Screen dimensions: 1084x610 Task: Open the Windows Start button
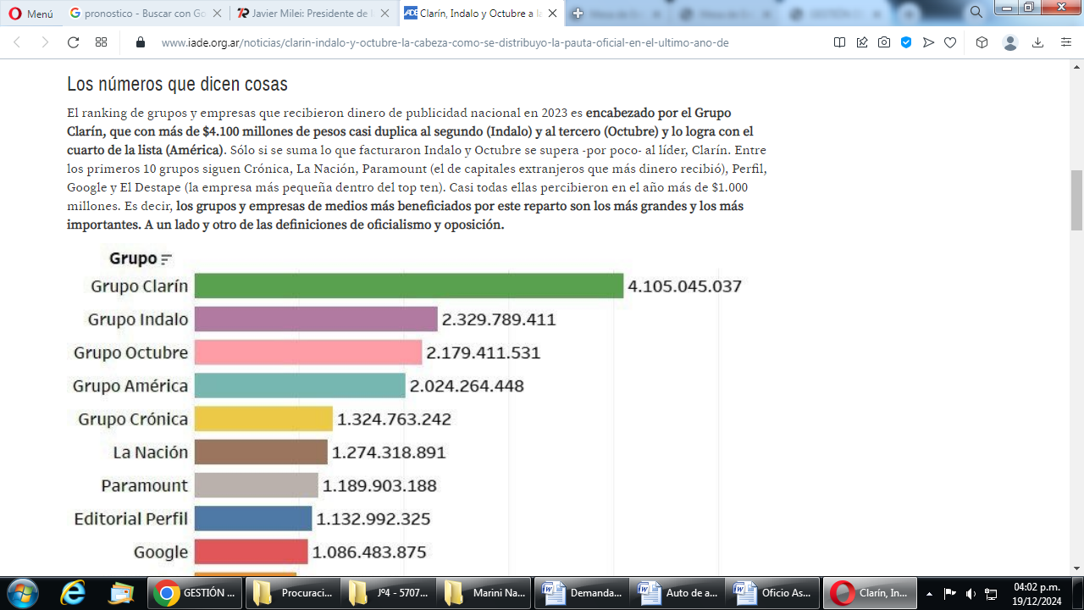click(x=23, y=592)
